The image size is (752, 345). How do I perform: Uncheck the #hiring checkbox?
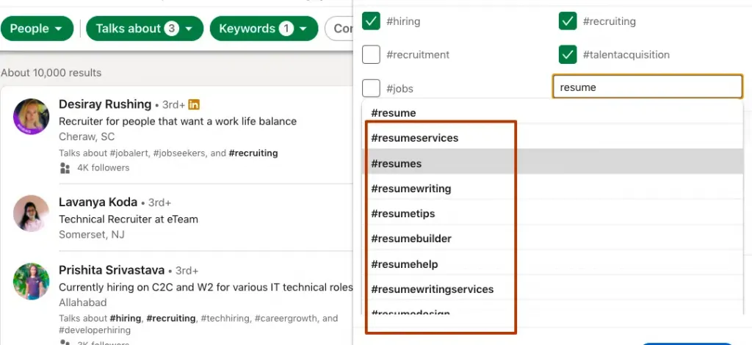(x=371, y=21)
